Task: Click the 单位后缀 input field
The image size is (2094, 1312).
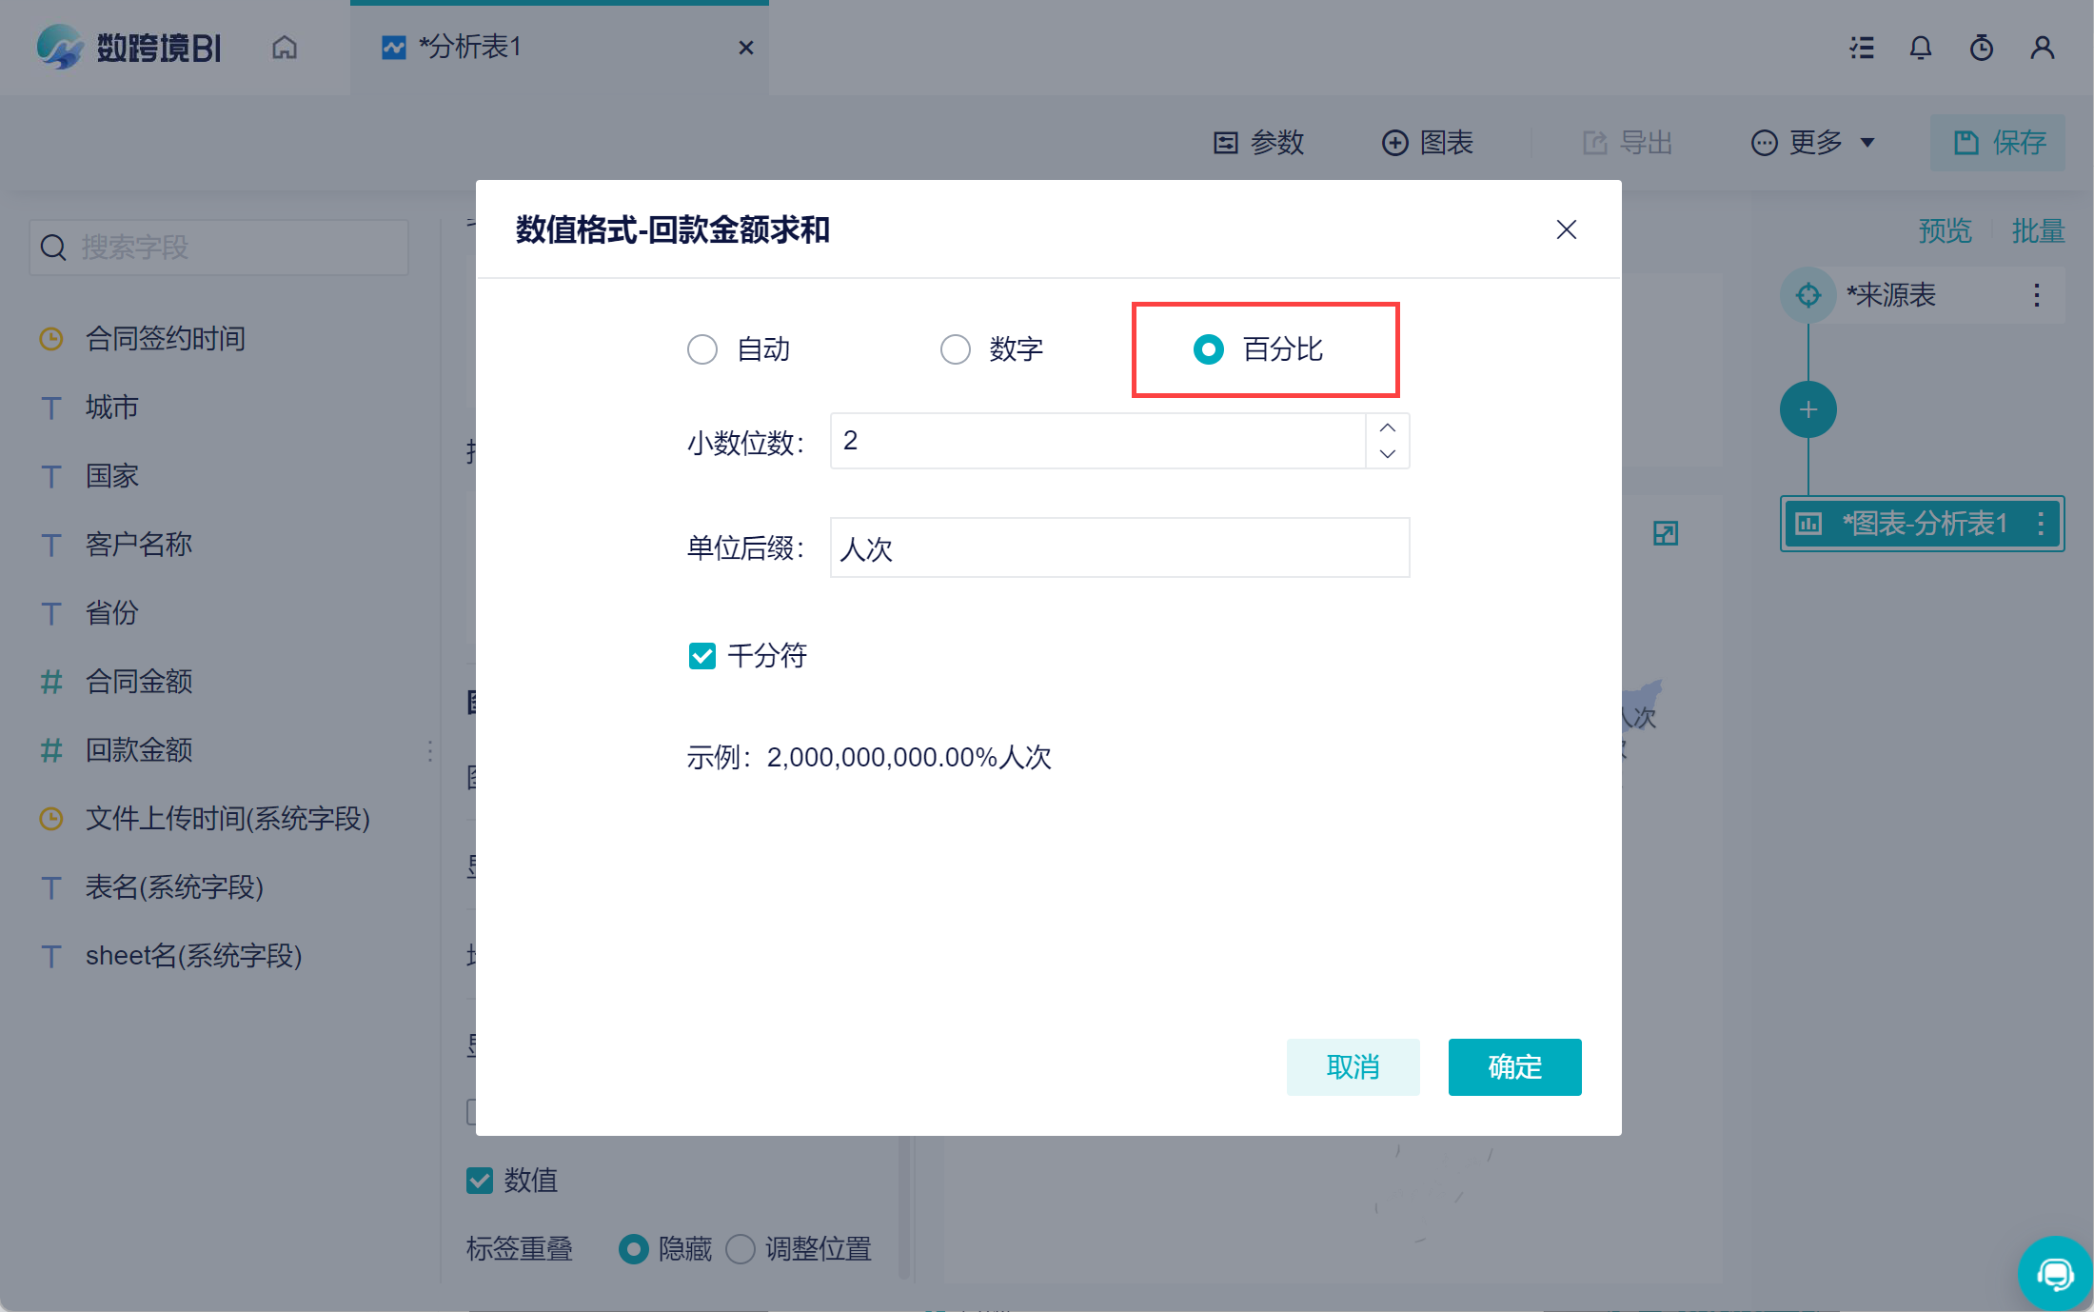Action: pos(1119,547)
